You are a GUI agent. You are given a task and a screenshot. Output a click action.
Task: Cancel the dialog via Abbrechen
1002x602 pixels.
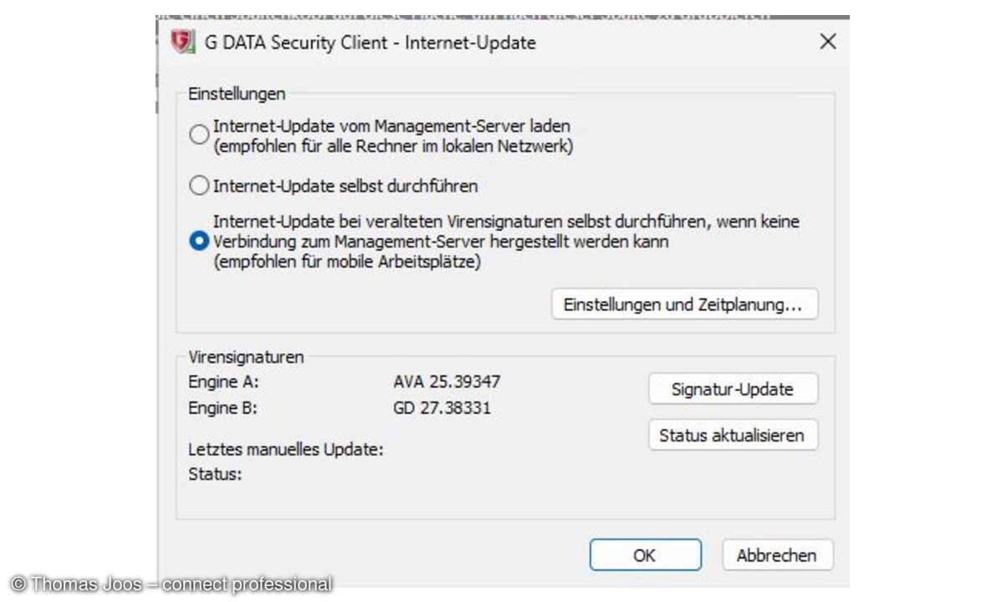point(777,554)
